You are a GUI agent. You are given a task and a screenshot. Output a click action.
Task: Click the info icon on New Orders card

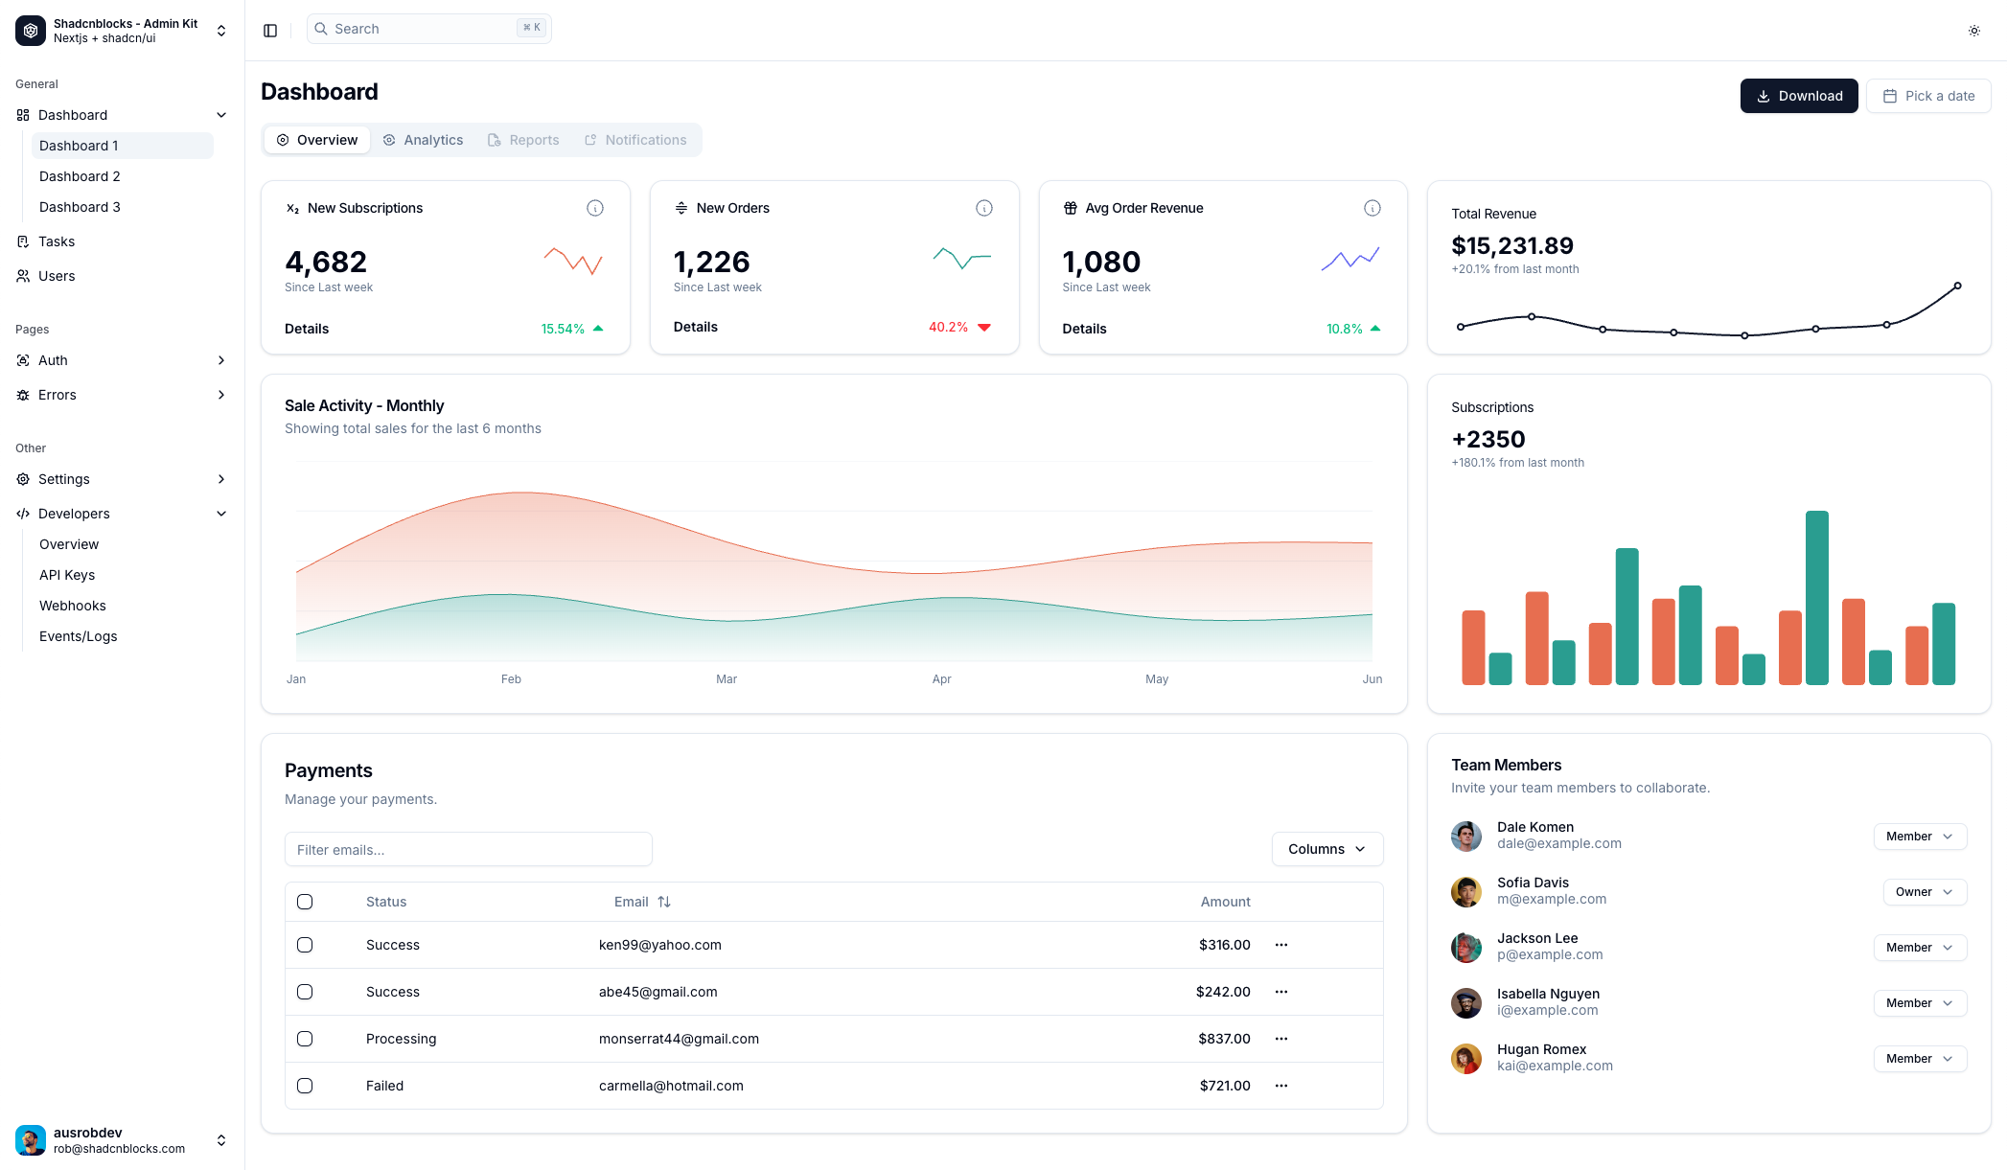[x=983, y=207]
